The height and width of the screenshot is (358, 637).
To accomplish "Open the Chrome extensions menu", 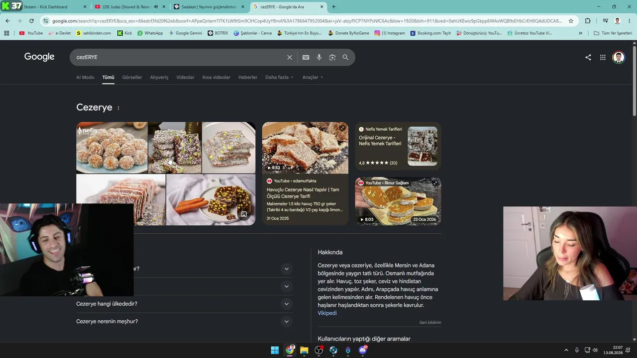I will (x=588, y=21).
